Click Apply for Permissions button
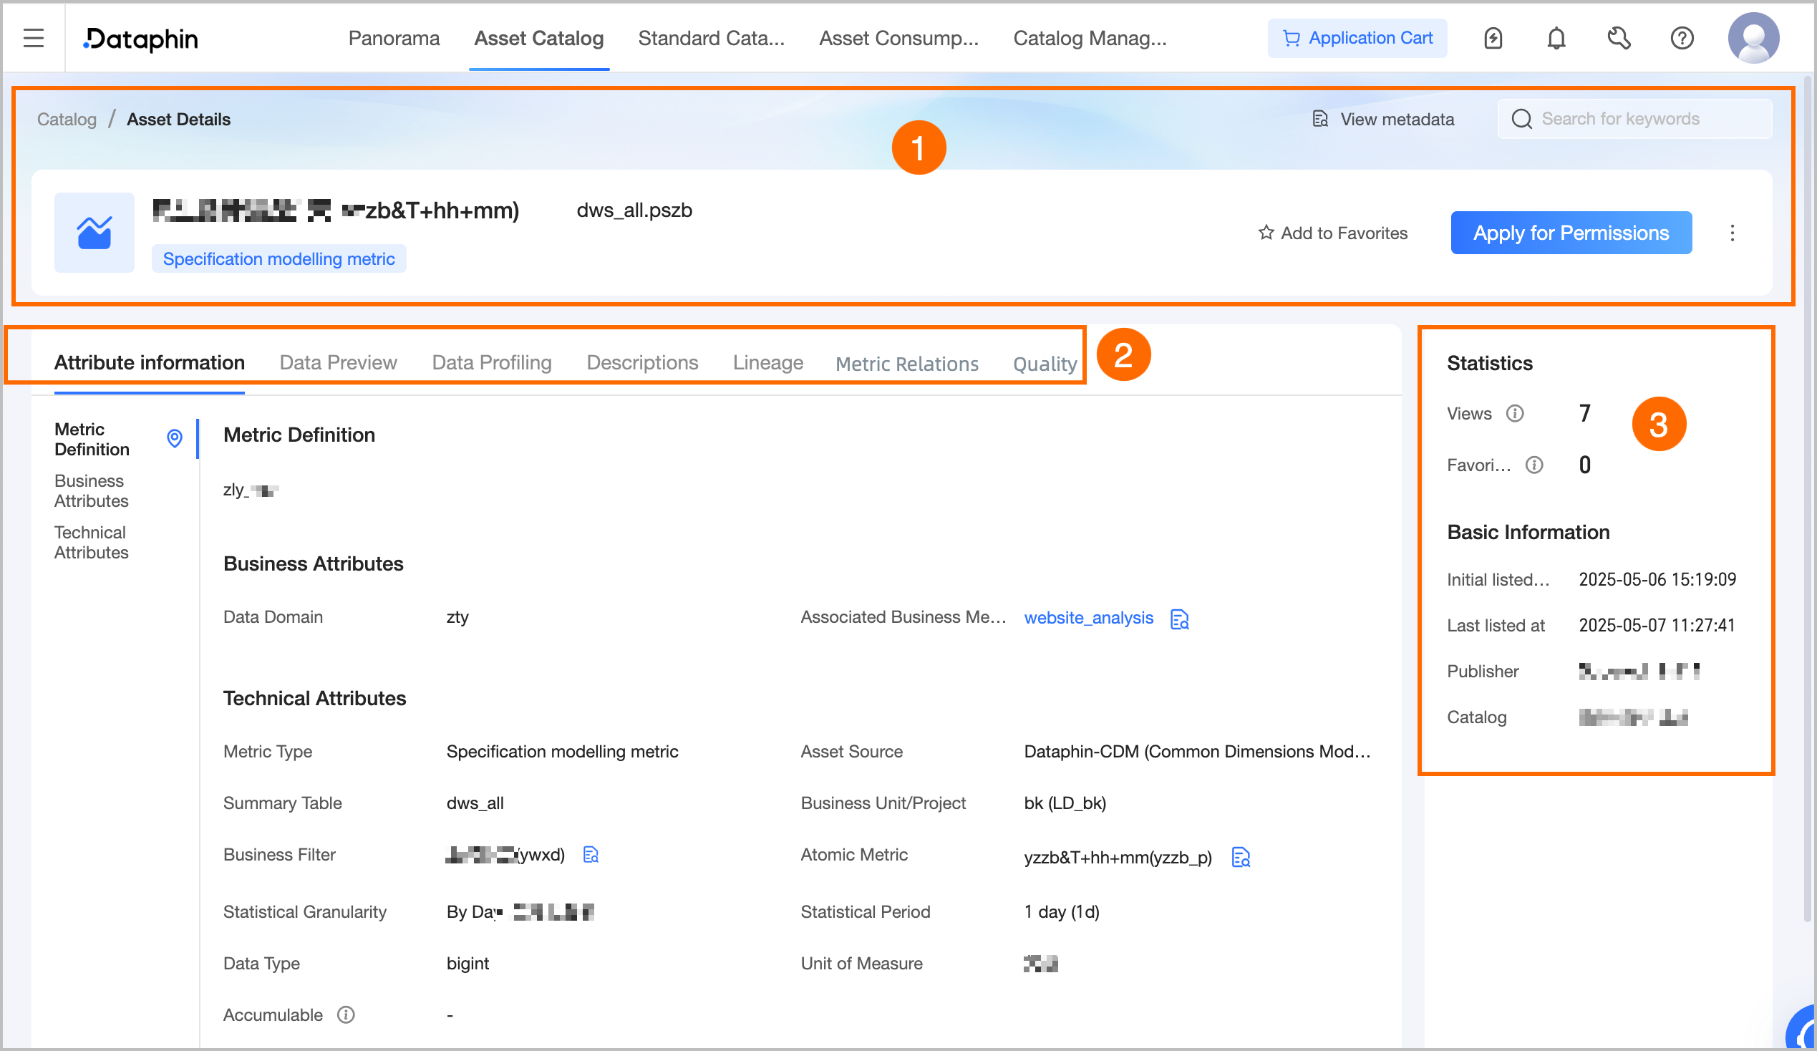 tap(1571, 233)
